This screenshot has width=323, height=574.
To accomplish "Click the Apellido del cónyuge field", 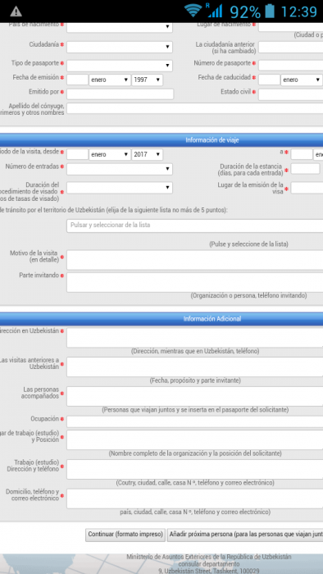I will [194, 108].
